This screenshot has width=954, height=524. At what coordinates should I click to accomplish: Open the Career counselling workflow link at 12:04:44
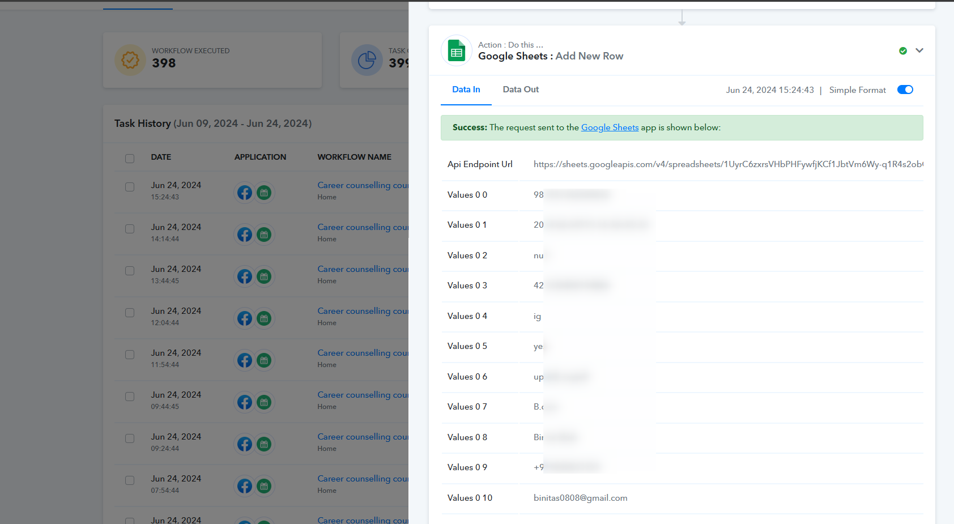(x=363, y=311)
